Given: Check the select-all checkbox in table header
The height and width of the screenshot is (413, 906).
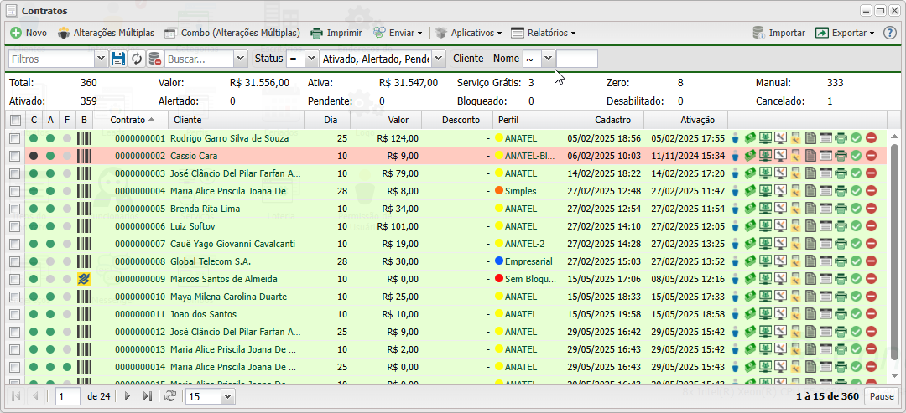Looking at the screenshot, I should click(x=15, y=120).
